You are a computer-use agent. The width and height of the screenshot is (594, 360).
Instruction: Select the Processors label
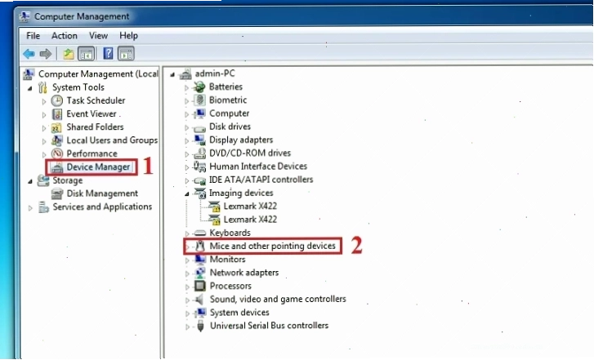click(230, 286)
